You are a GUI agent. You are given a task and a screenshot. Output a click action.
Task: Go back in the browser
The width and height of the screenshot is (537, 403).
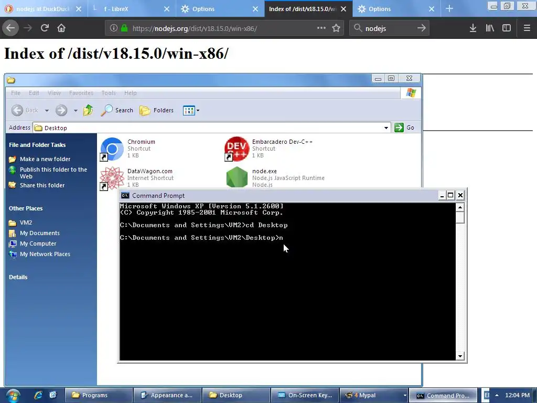[10, 28]
